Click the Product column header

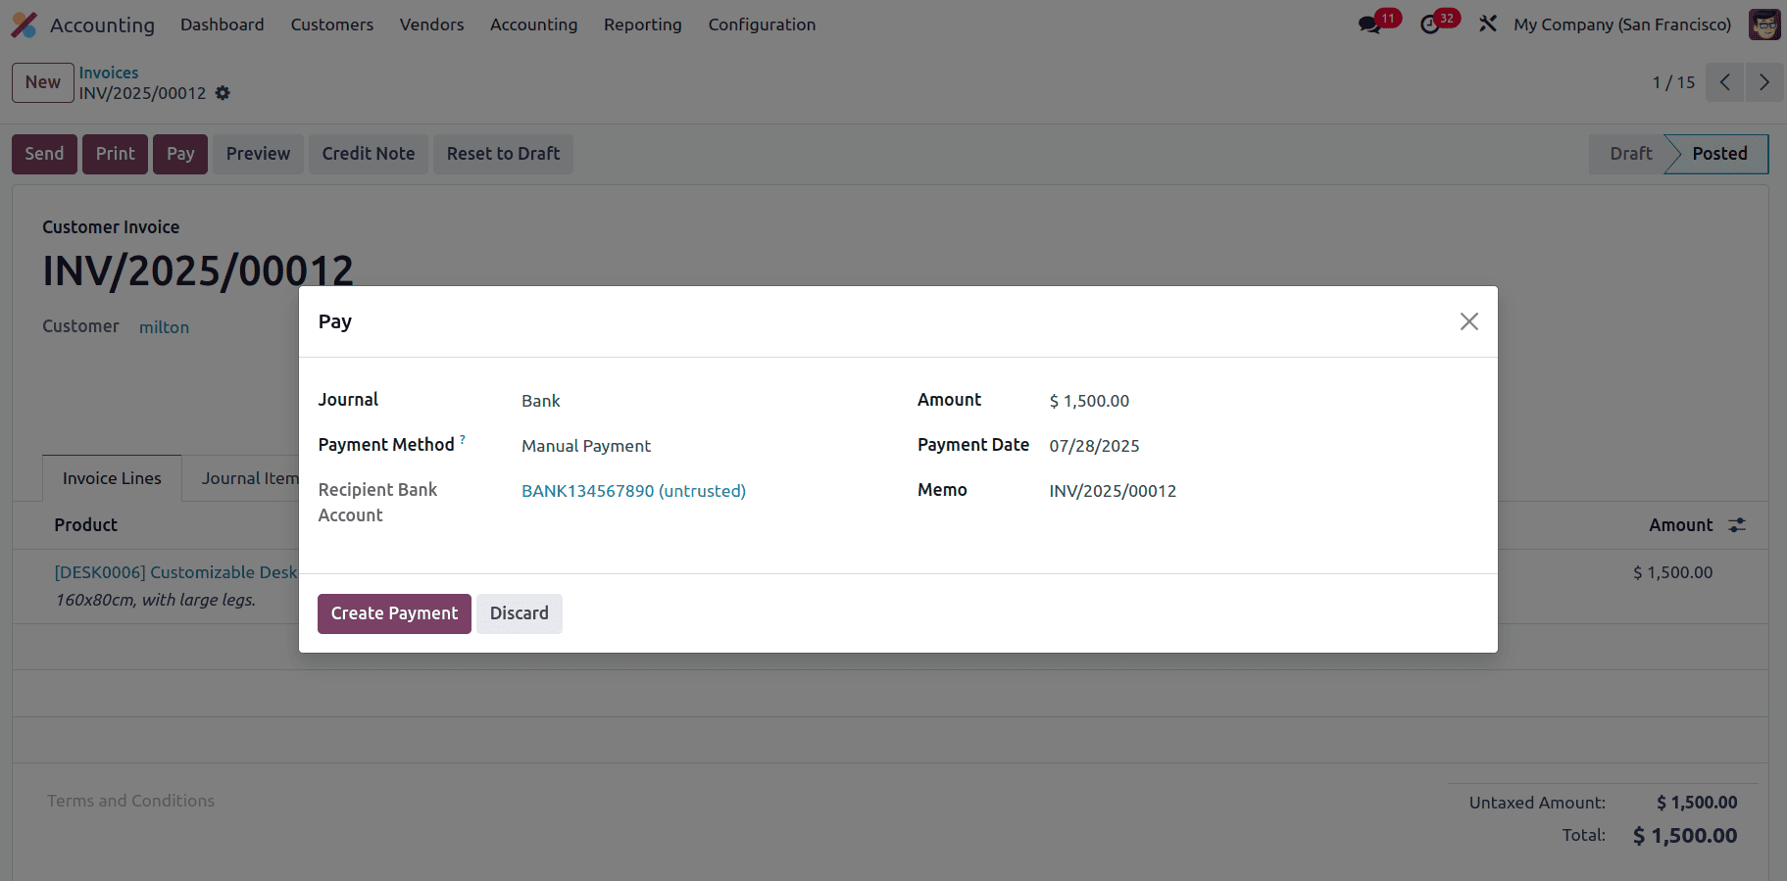tap(86, 525)
